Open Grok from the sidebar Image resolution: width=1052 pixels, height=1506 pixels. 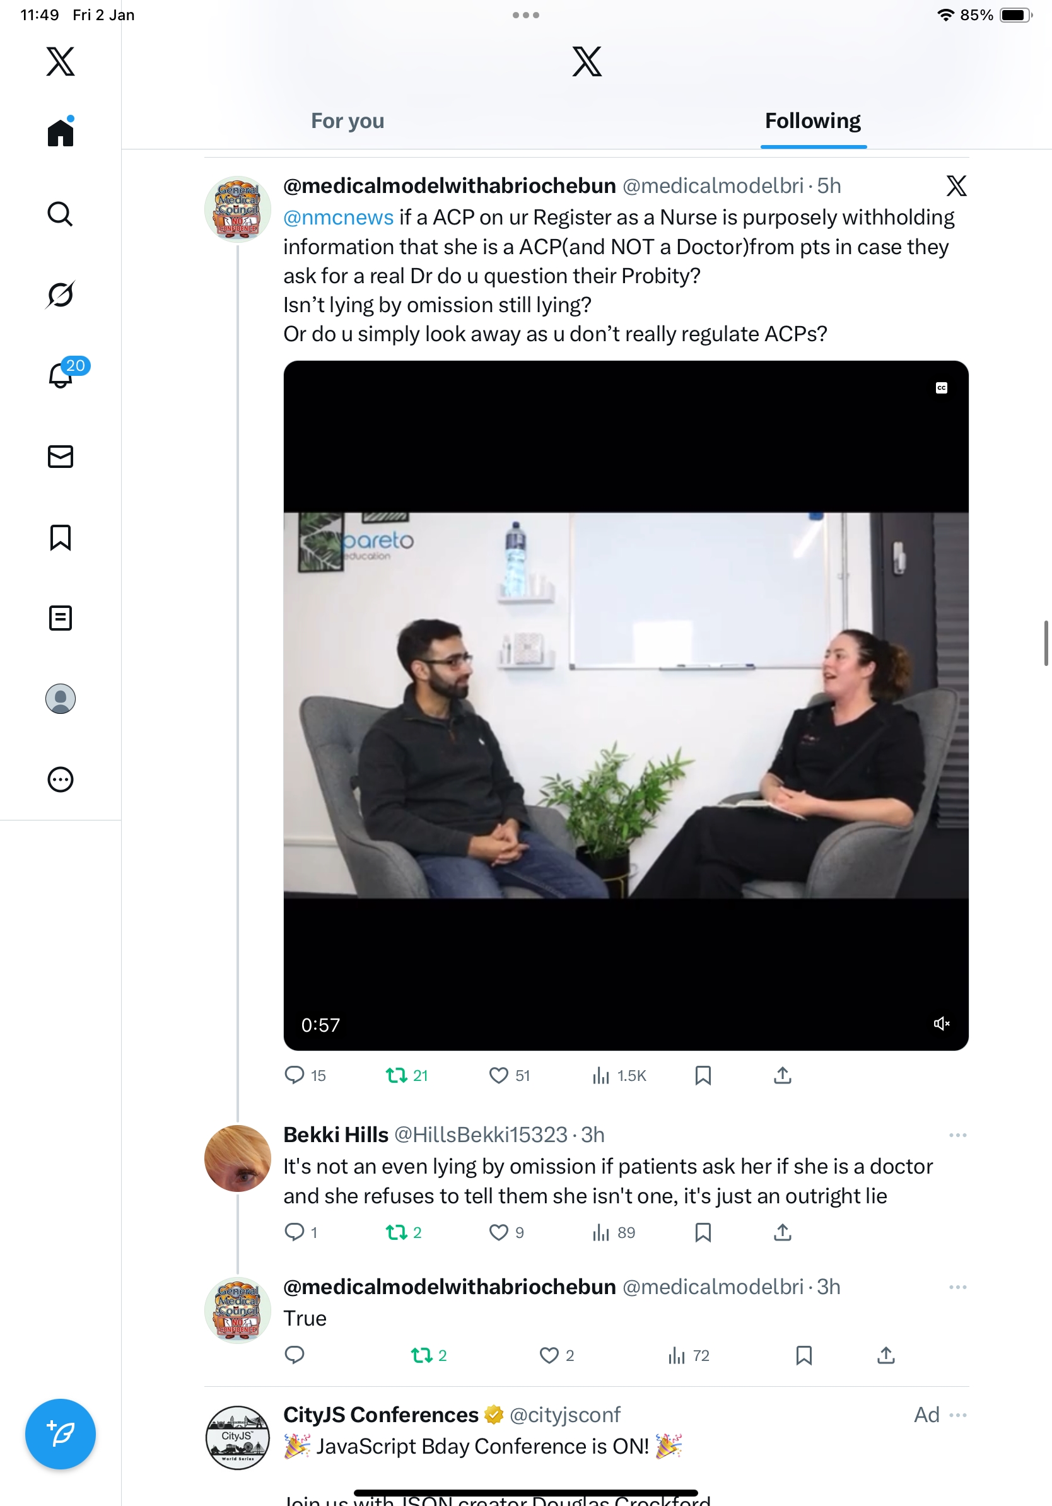pyautogui.click(x=61, y=295)
